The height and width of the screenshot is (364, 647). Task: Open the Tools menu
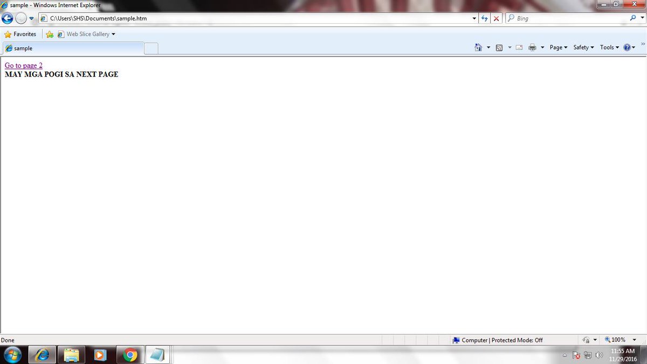(609, 47)
